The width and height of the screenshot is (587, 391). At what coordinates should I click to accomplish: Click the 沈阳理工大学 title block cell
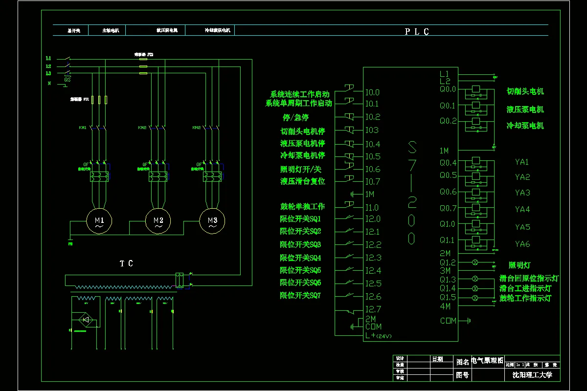coord(532,375)
